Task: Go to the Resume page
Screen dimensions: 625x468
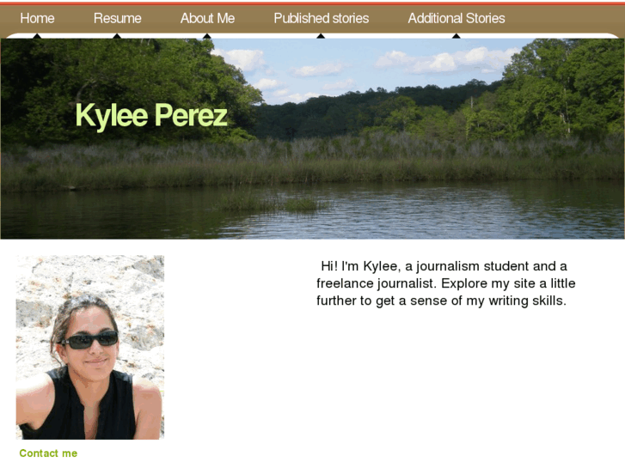Action: point(117,18)
